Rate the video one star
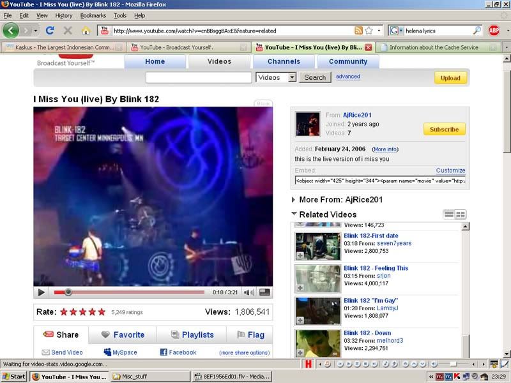This screenshot has width=511, height=383. 64,312
